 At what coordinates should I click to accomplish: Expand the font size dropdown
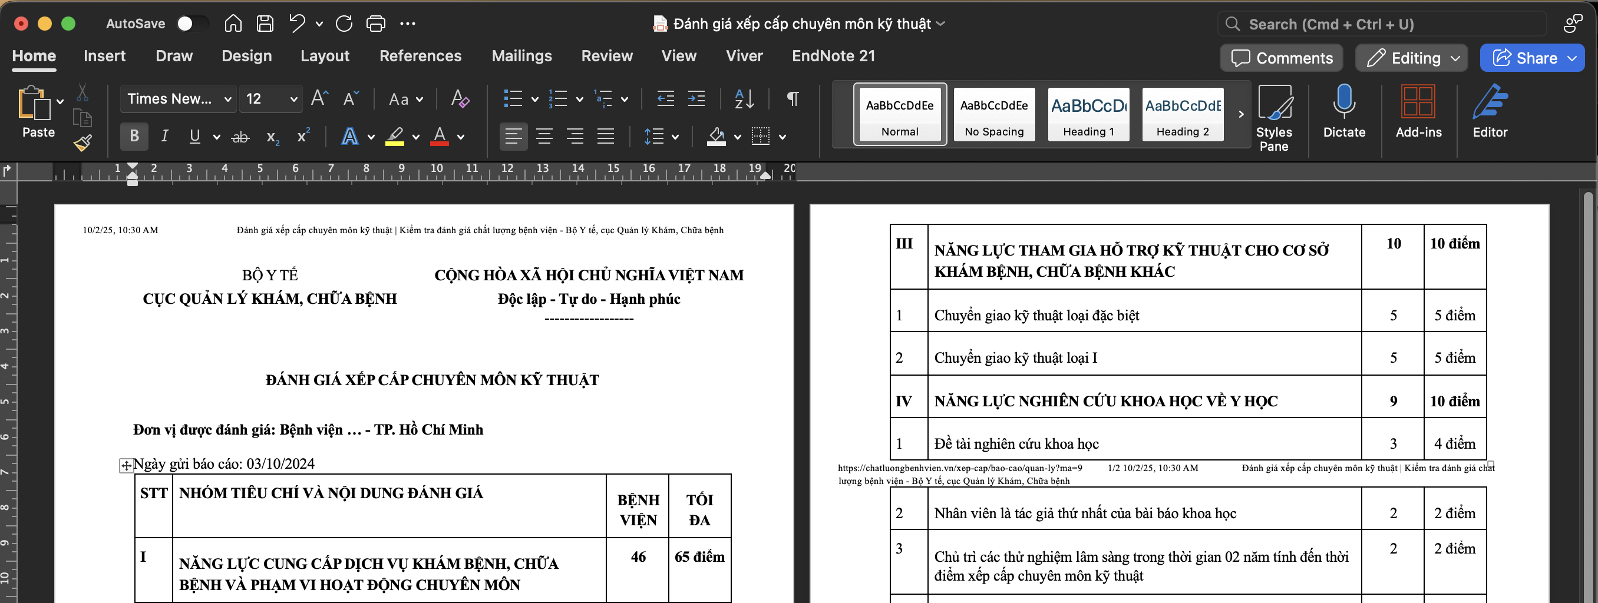pos(293,99)
